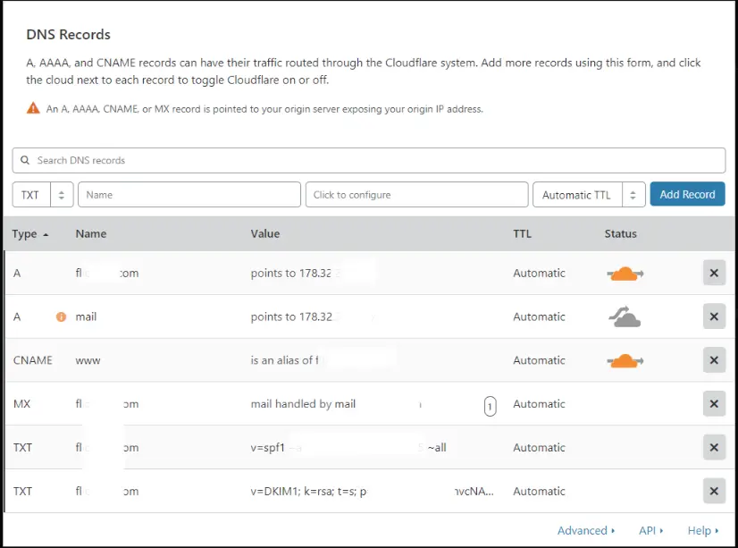Click Automatic TTL in the MX row
738x548 pixels.
click(x=539, y=404)
